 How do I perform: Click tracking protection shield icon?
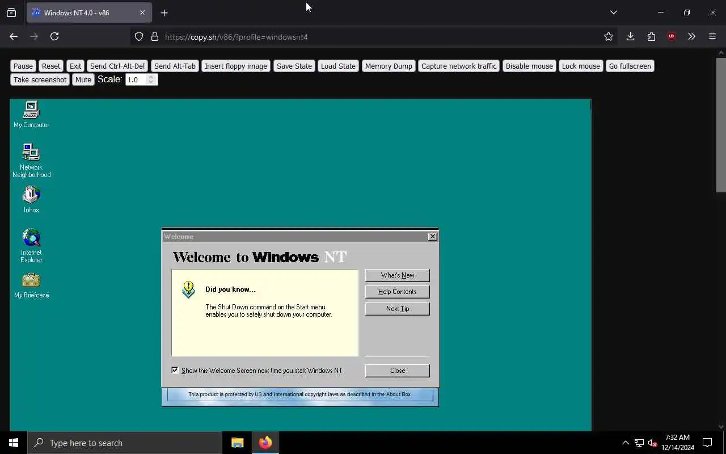click(x=139, y=36)
